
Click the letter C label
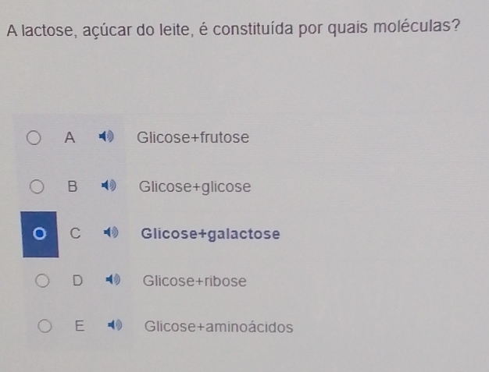pos(74,233)
